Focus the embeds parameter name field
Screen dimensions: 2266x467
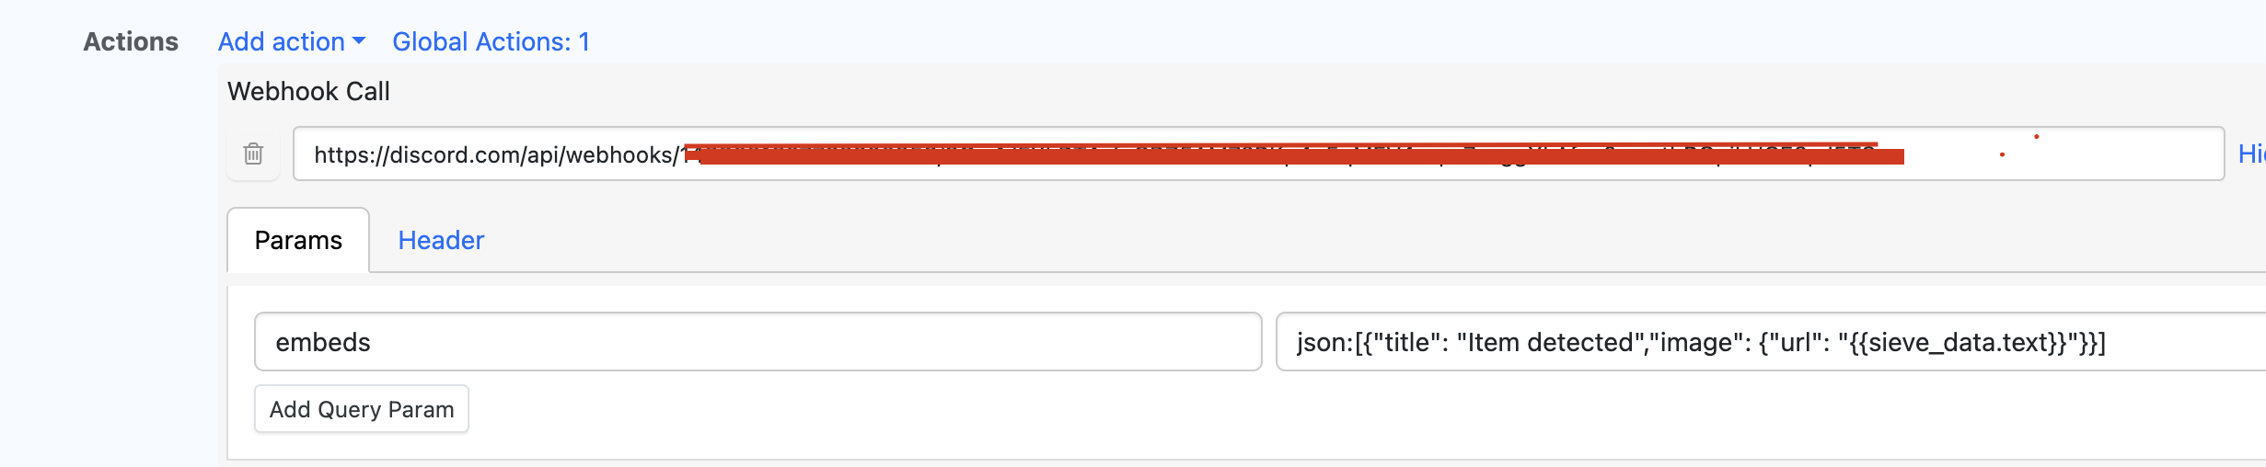(757, 342)
